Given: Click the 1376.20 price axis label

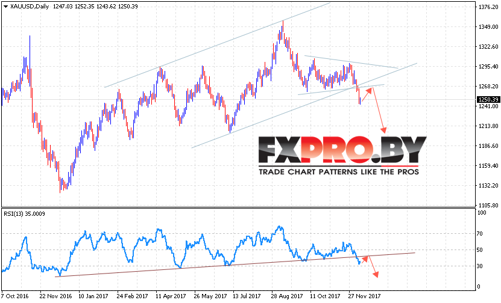Looking at the screenshot, I should (488, 7).
